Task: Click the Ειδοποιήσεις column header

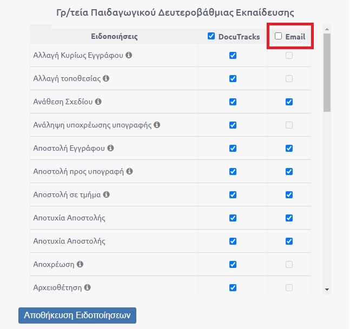Action: click(114, 37)
